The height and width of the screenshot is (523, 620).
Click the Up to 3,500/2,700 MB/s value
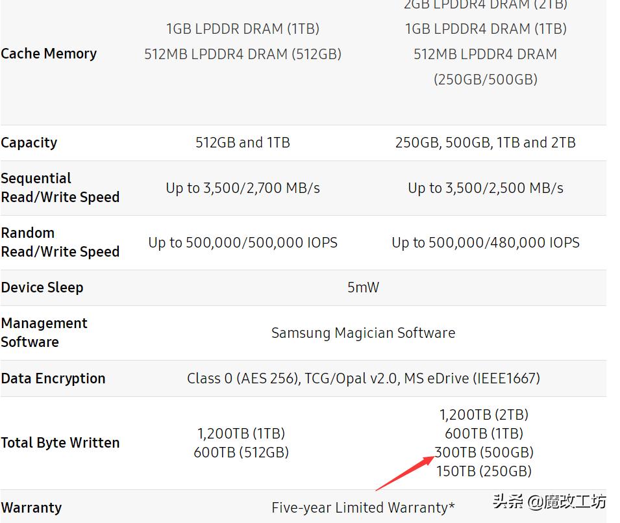click(243, 188)
